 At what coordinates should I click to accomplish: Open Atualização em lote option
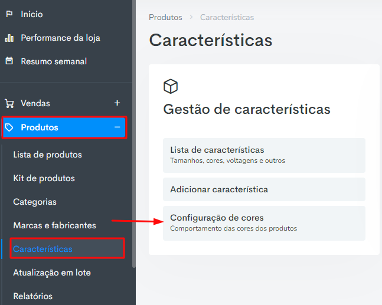(52, 273)
